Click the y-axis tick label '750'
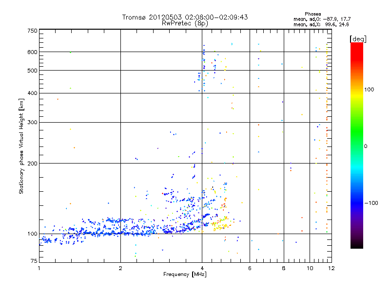The height and width of the screenshot is (292, 390). tap(32, 31)
